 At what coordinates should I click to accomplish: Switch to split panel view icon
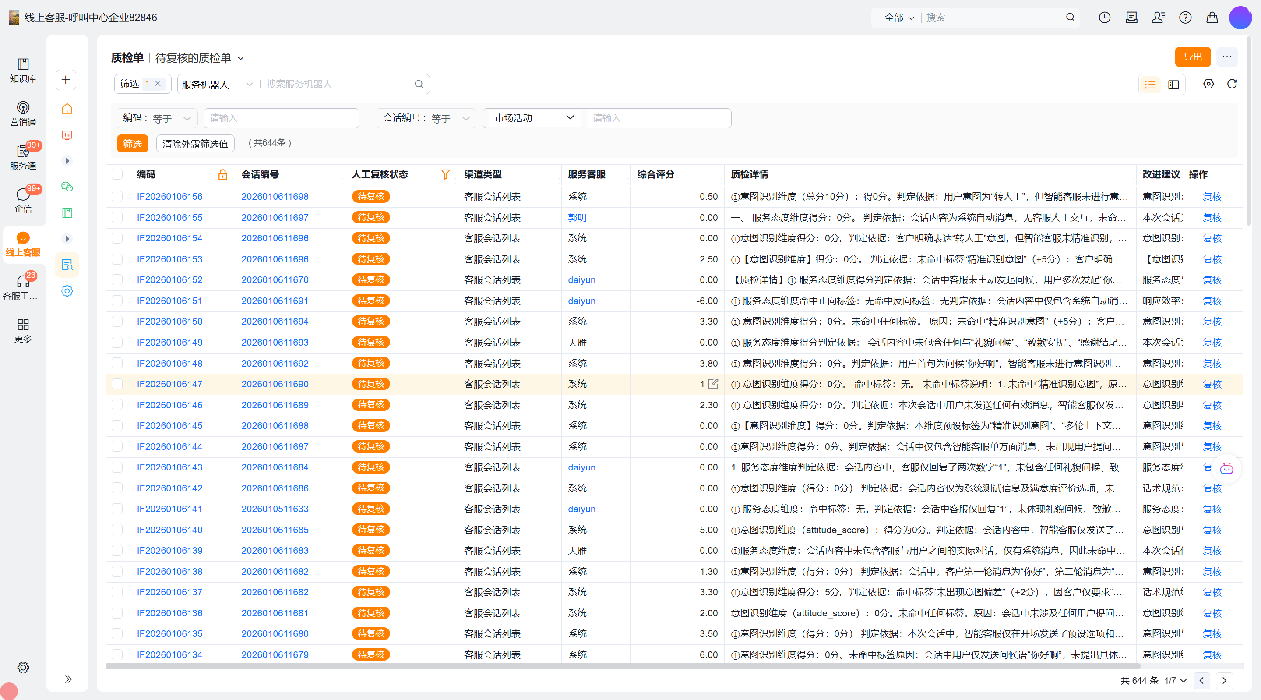(1173, 85)
